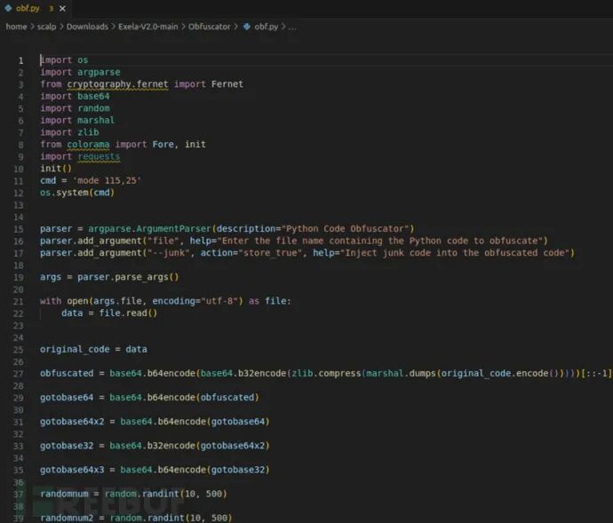
Task: Click 'gotobase32' variable on line 33
Action: click(x=67, y=446)
